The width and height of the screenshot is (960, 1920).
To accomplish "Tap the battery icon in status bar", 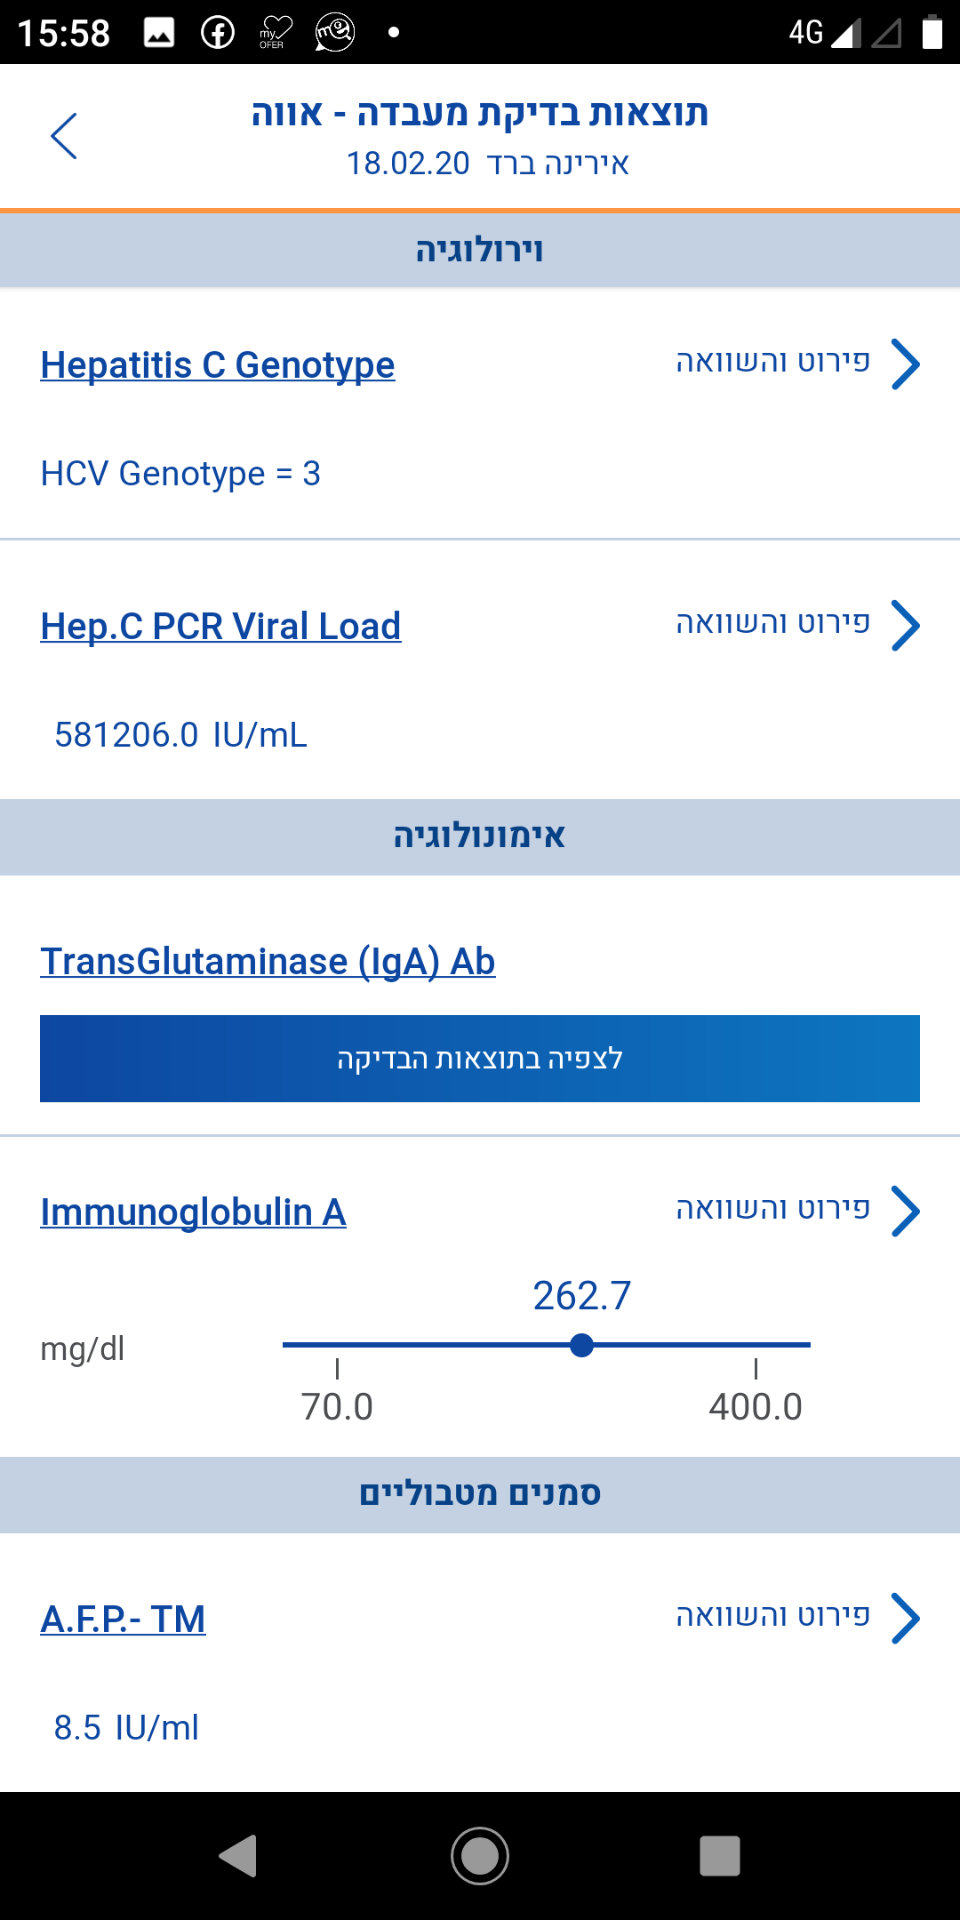I will point(932,33).
